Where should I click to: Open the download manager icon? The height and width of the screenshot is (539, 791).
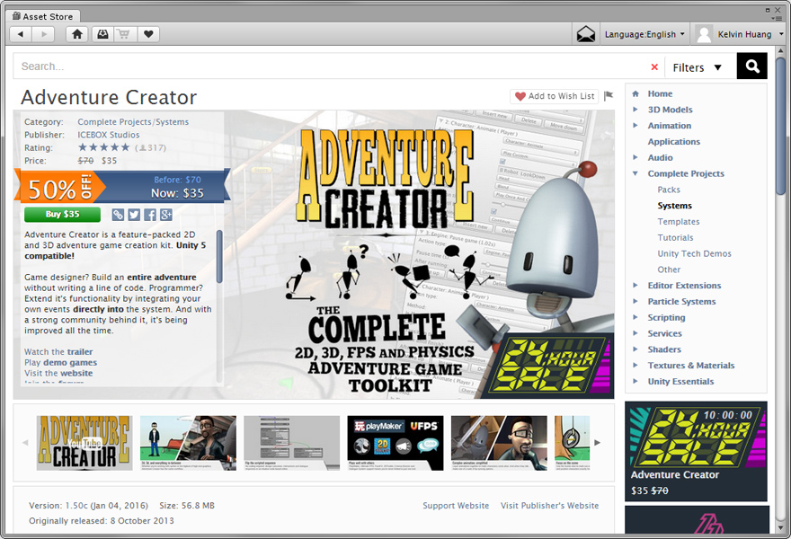coord(102,34)
